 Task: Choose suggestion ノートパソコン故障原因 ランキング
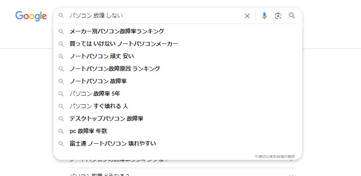click(177, 68)
